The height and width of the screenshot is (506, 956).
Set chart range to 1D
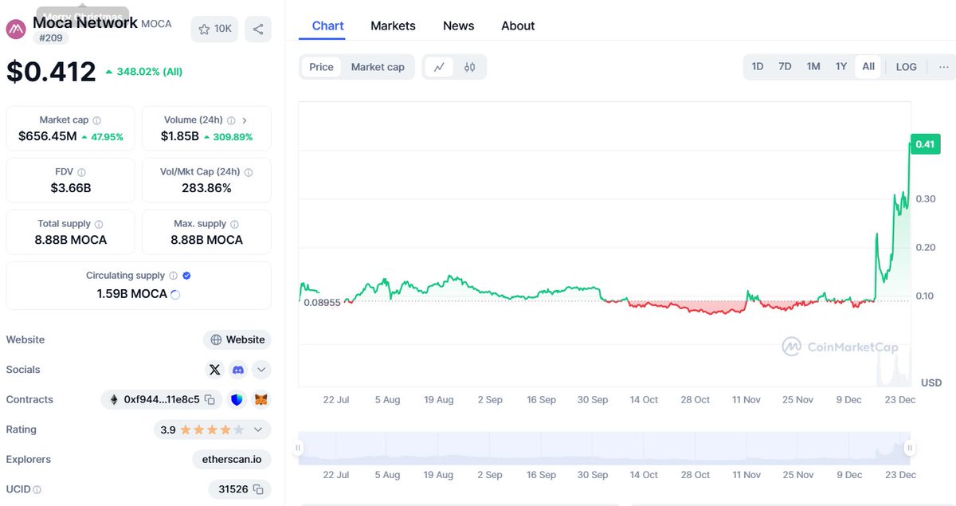pyautogui.click(x=758, y=67)
